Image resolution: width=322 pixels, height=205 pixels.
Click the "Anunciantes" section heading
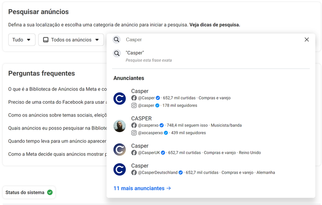click(129, 78)
